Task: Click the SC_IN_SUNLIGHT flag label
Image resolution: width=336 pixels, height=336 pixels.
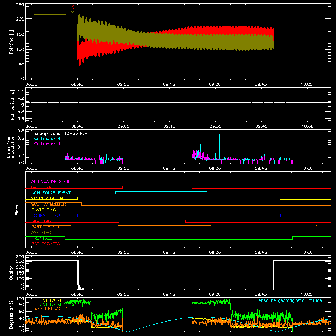Action: tap(48, 198)
